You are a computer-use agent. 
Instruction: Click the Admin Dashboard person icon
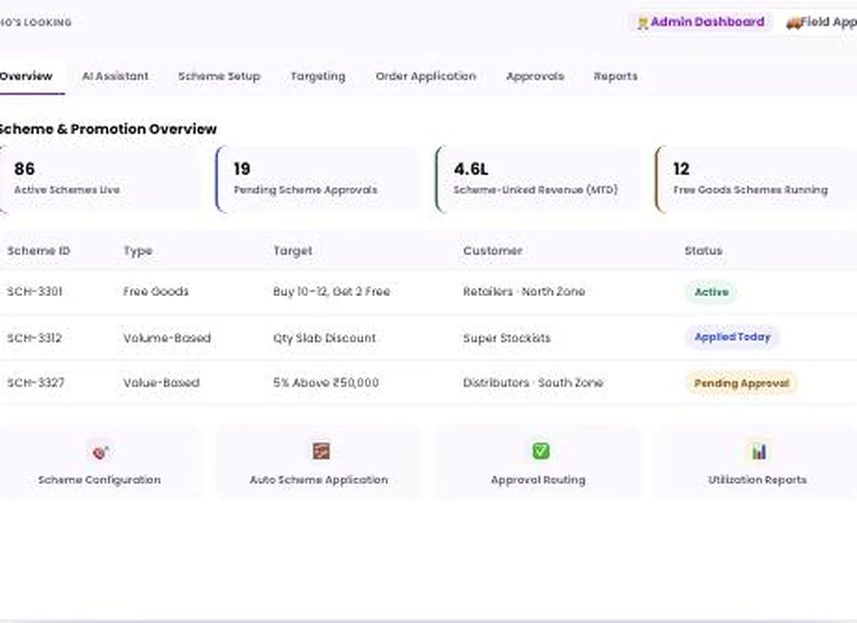[x=643, y=23]
